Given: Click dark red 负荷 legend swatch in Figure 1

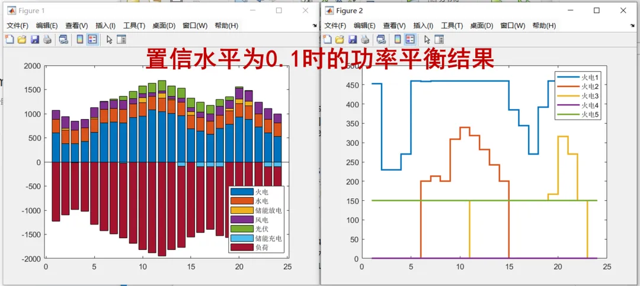Looking at the screenshot, I should [242, 248].
